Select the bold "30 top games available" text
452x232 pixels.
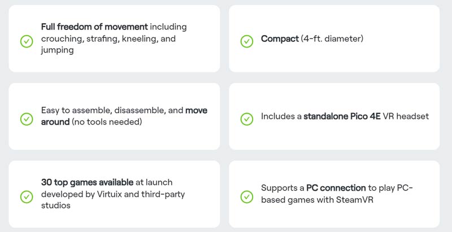[87, 182]
